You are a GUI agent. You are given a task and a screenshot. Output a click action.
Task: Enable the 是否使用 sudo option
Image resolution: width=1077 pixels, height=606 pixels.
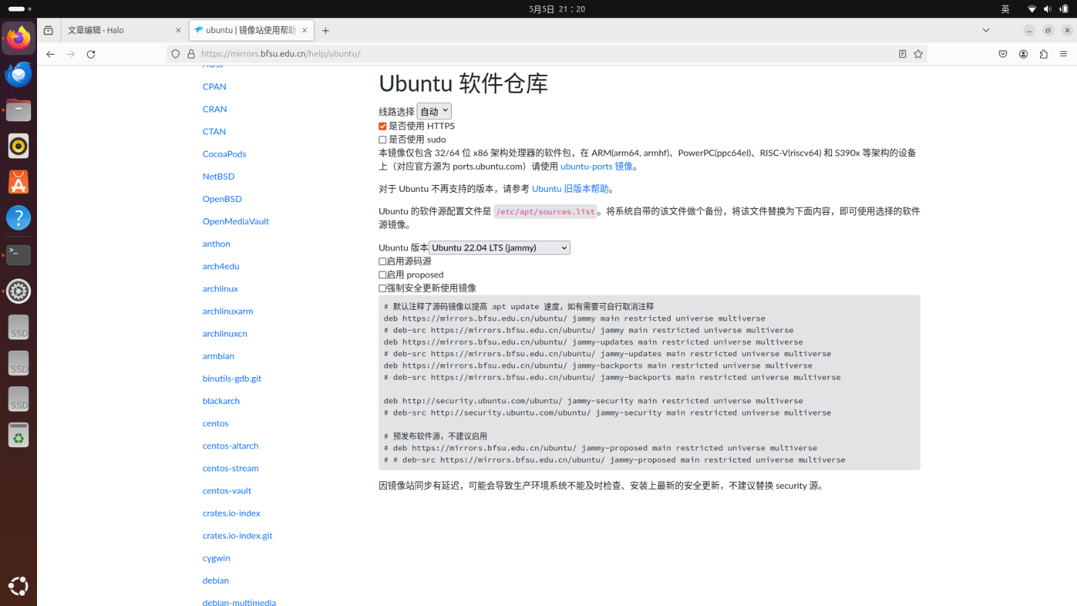(382, 139)
